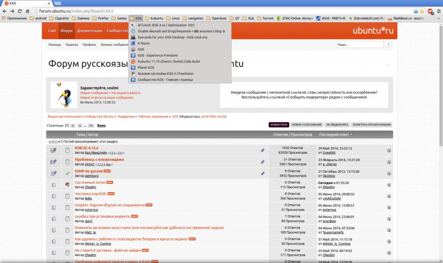The width and height of the screenshot is (443, 263).
Task: Click the browser address bar
Action: [223, 11]
